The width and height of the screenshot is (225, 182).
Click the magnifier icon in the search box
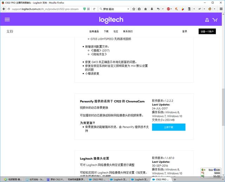point(101,9)
